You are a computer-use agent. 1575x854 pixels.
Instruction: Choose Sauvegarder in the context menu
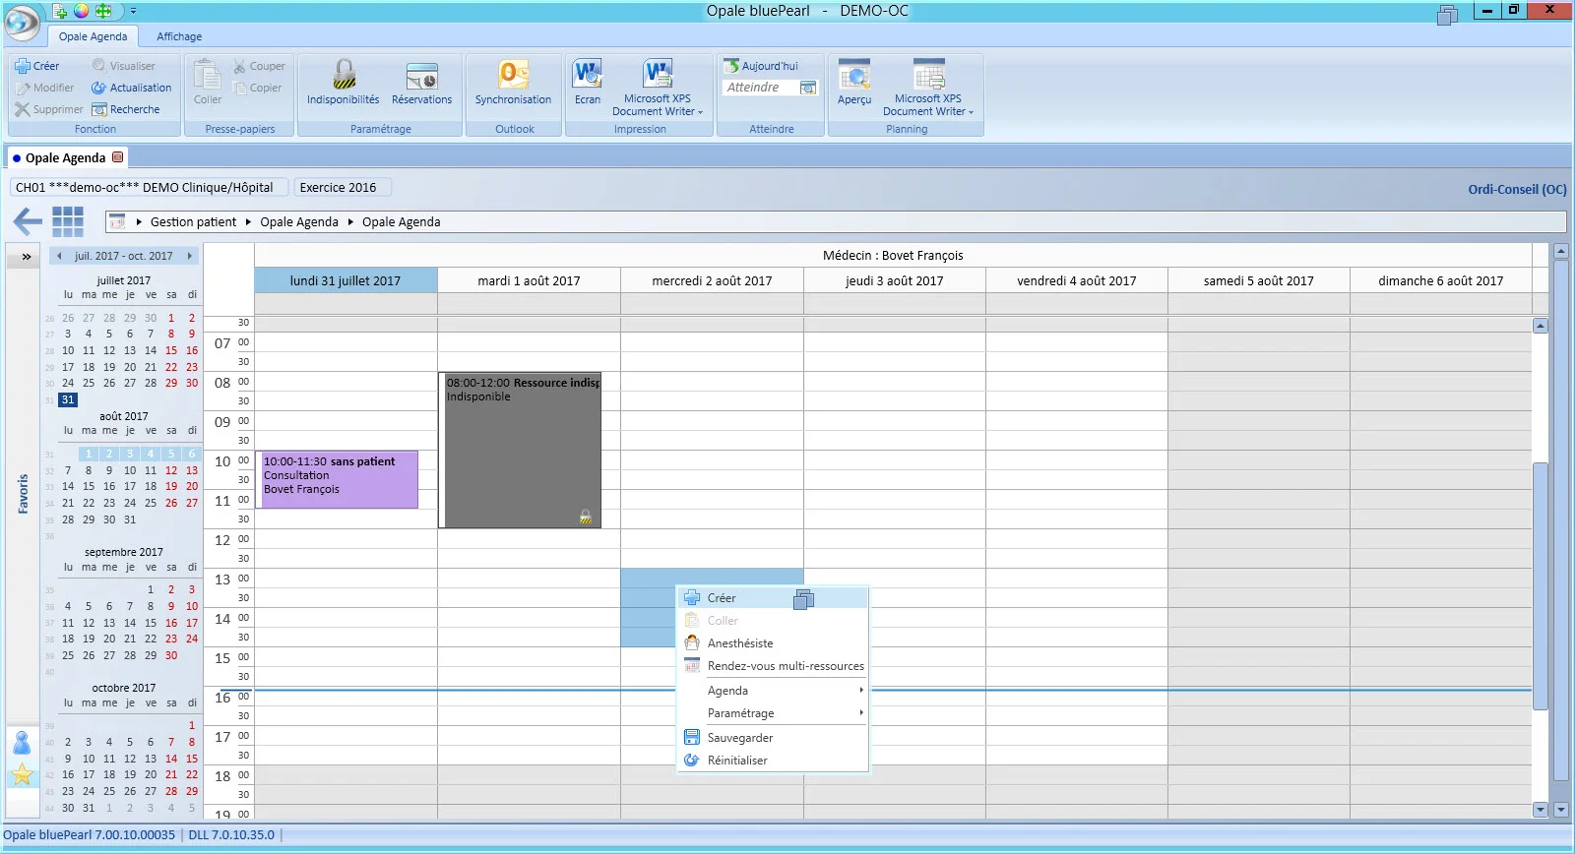pos(773,738)
